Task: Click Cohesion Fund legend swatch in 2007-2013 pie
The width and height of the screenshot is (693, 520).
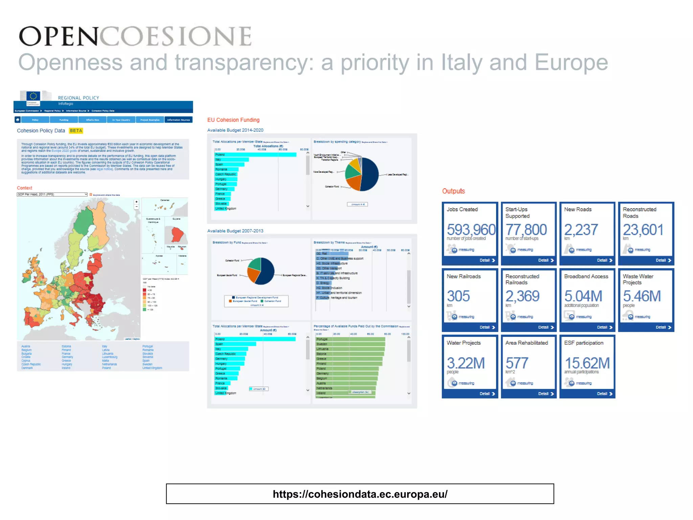Action: point(262,301)
